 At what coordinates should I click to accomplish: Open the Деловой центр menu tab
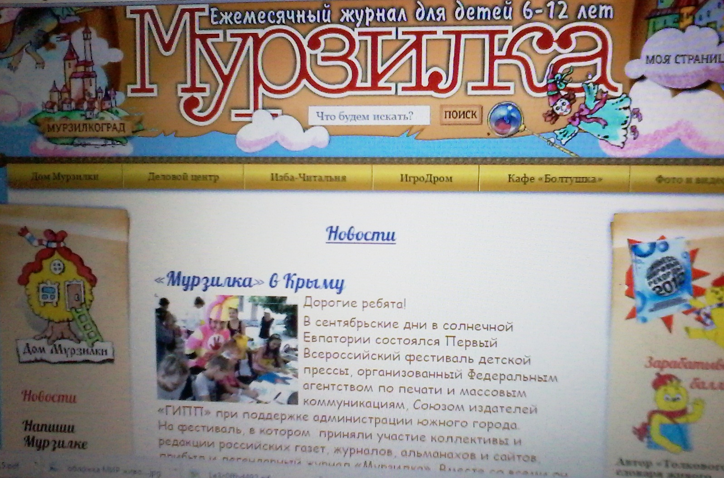[x=183, y=178]
